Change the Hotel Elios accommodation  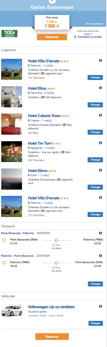95,105
